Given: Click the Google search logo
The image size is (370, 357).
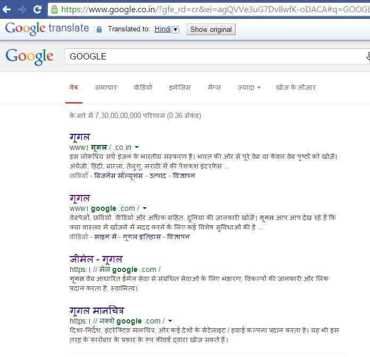Looking at the screenshot, I should [x=29, y=57].
